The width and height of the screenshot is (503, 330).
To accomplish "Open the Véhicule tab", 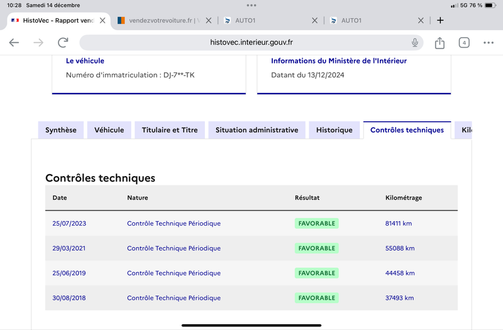I will coord(109,130).
